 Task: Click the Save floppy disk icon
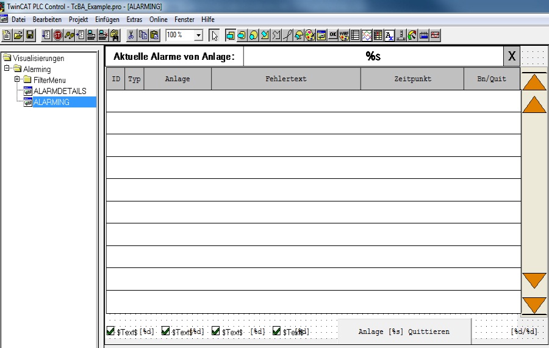point(30,35)
